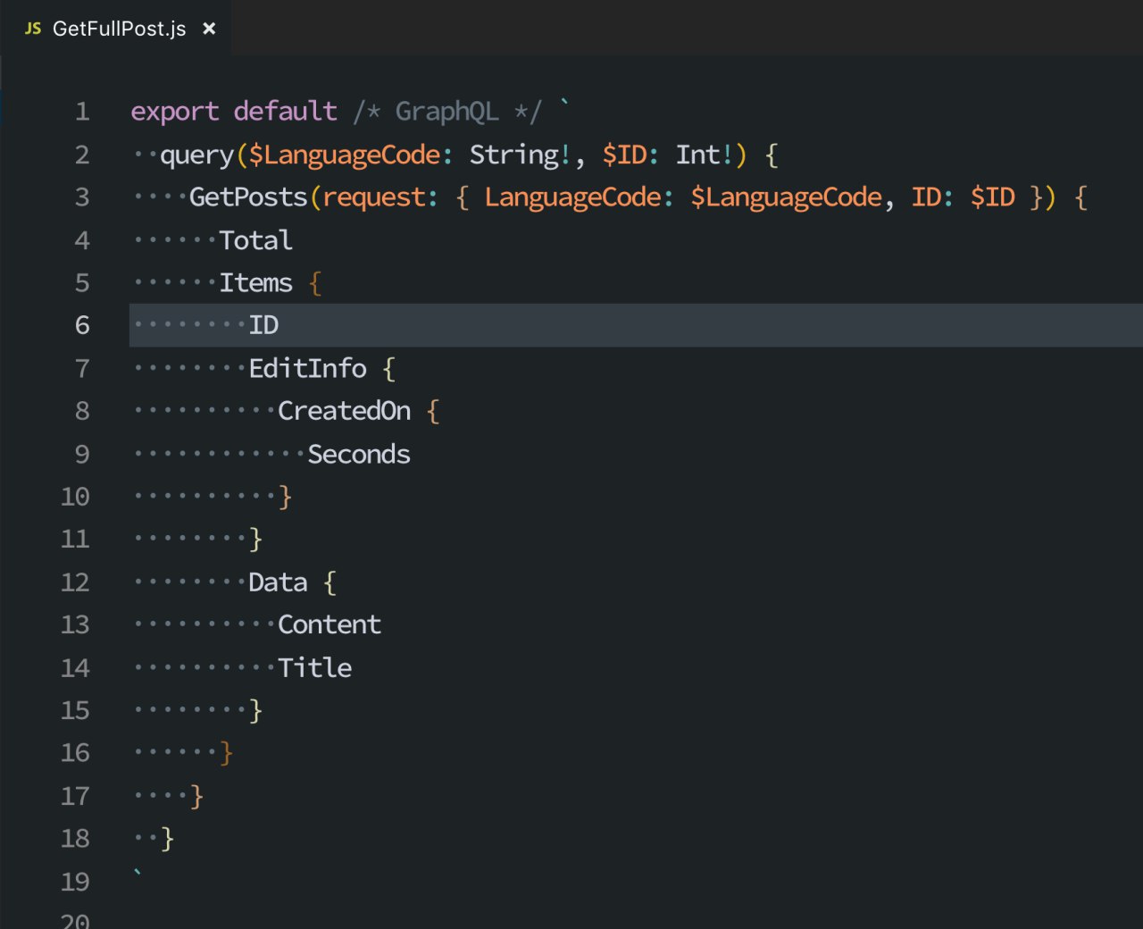This screenshot has width=1143, height=929.
Task: Close the GetFullPost.js tab
Action: tap(209, 29)
